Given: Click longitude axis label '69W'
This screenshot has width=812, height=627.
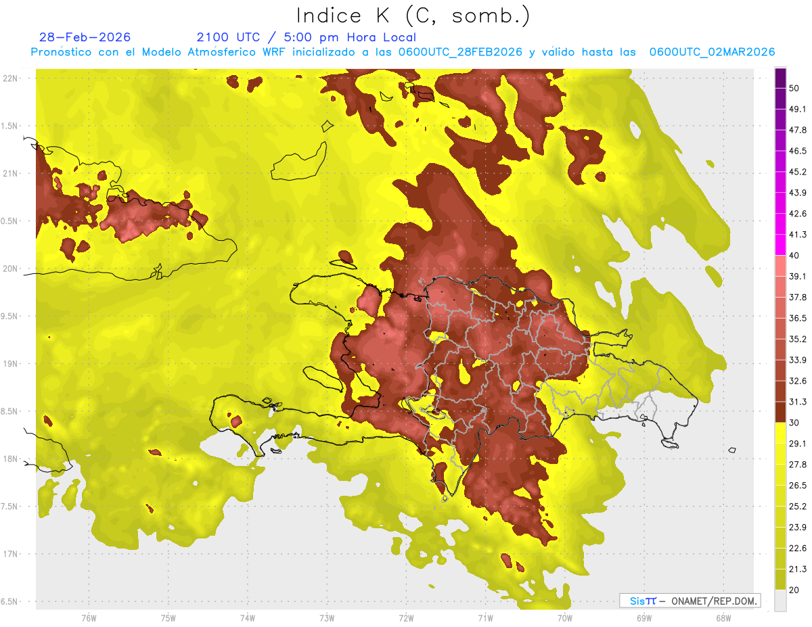Looking at the screenshot, I should click(644, 618).
